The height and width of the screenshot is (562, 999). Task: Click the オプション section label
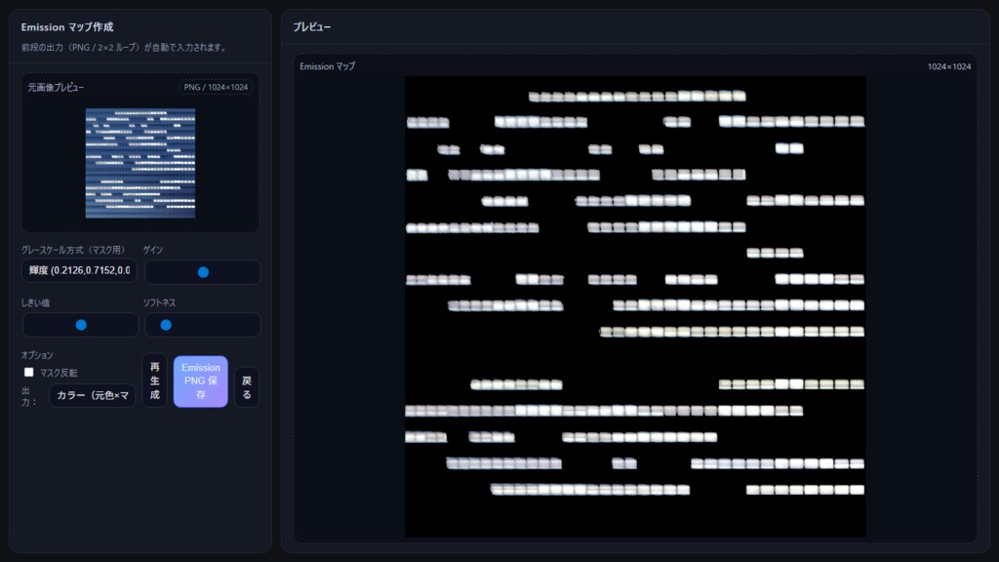tap(37, 354)
